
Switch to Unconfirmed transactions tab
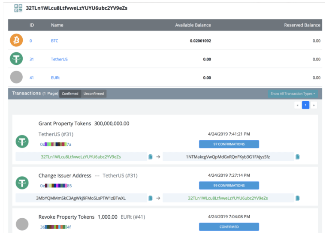94,93
